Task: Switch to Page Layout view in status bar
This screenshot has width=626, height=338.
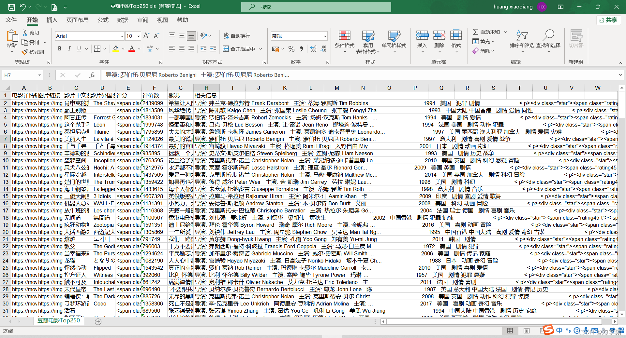Action: (526, 331)
